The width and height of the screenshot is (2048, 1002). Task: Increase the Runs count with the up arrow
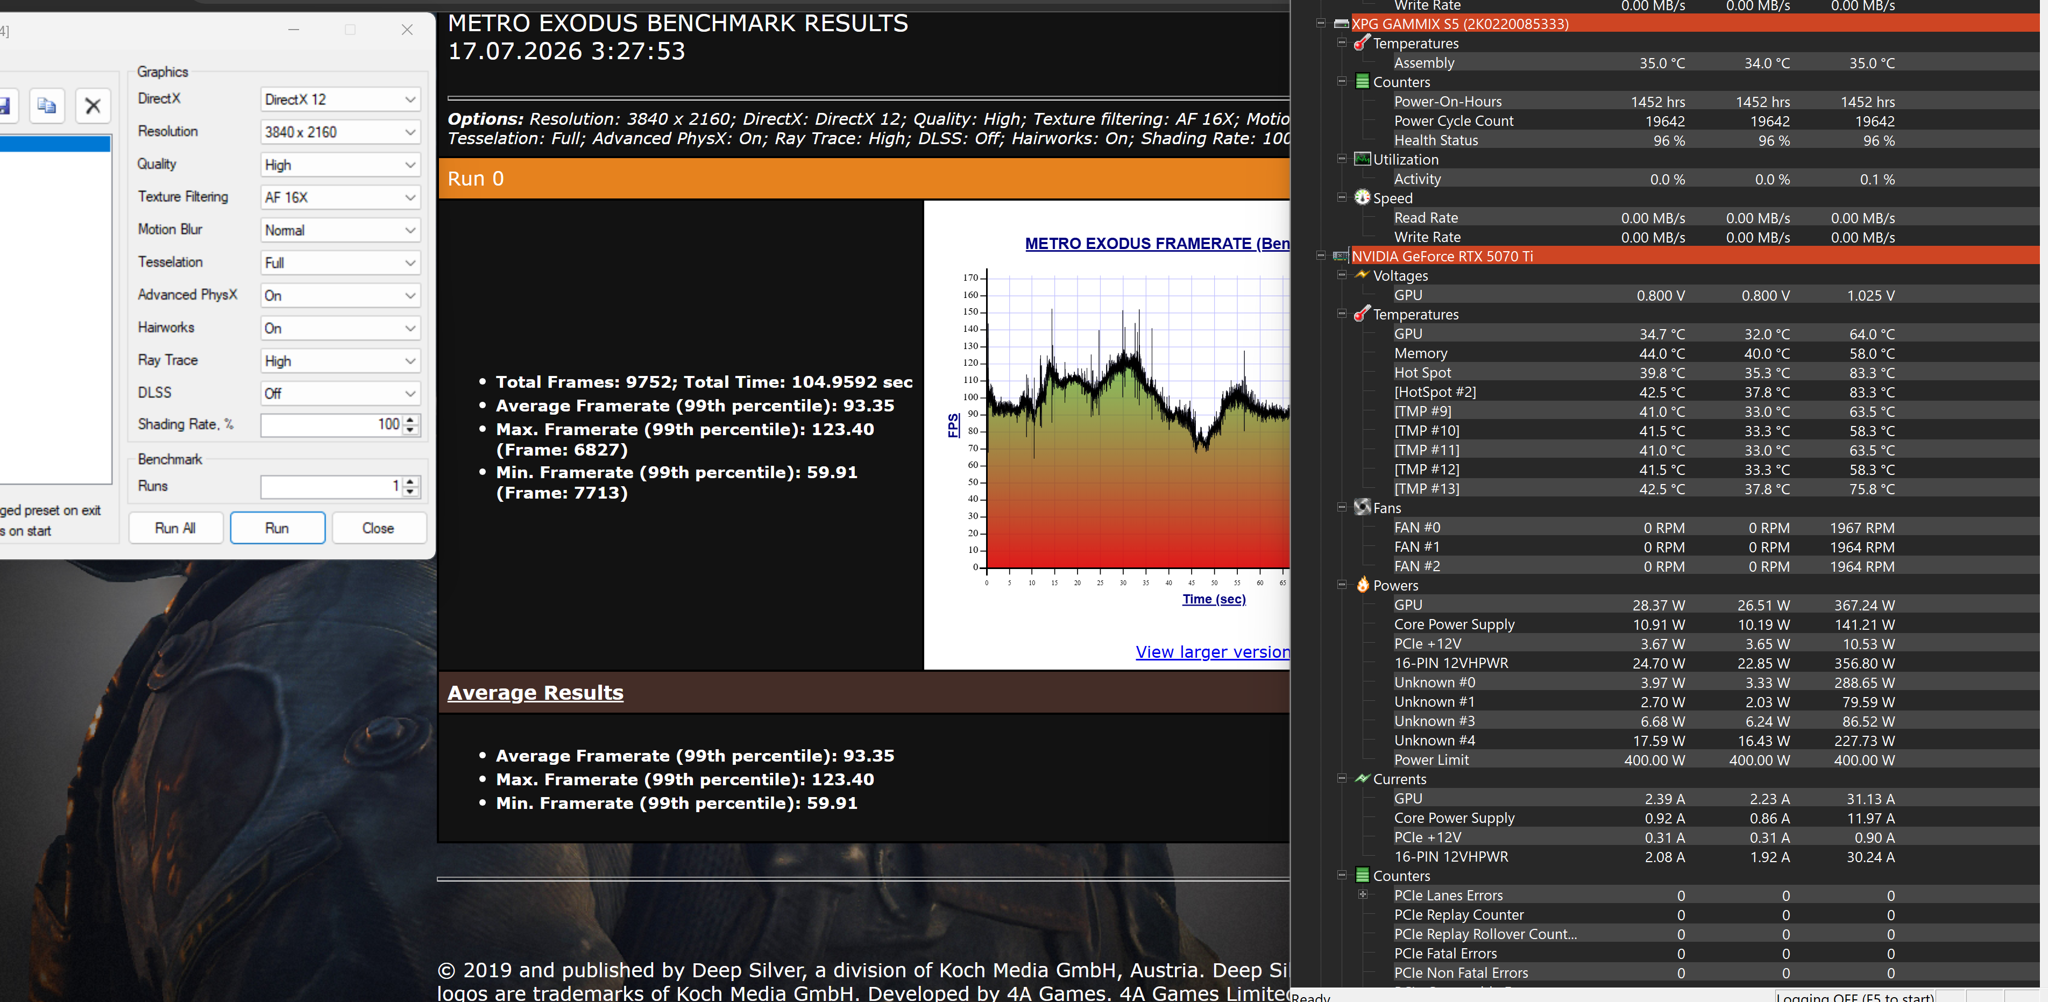point(410,481)
